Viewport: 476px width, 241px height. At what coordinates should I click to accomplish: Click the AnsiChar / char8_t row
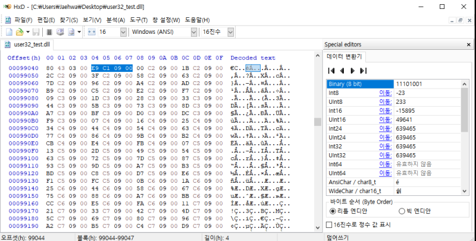click(x=394, y=182)
